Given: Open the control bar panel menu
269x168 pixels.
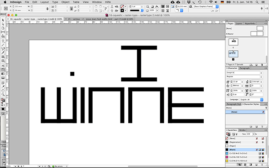Looking at the screenshot, I should [x=267, y=8].
